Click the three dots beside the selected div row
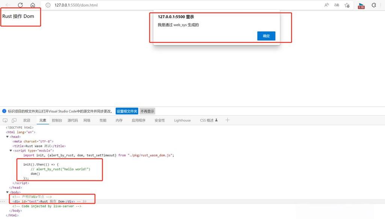This screenshot has width=385, height=219. click(x=3, y=202)
